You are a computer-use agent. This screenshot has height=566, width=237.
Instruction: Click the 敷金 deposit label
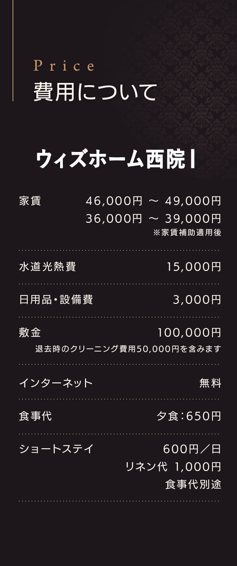(x=30, y=333)
